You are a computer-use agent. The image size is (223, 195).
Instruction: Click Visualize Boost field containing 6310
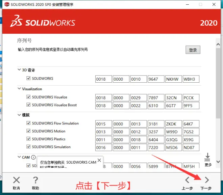click(x=156, y=106)
